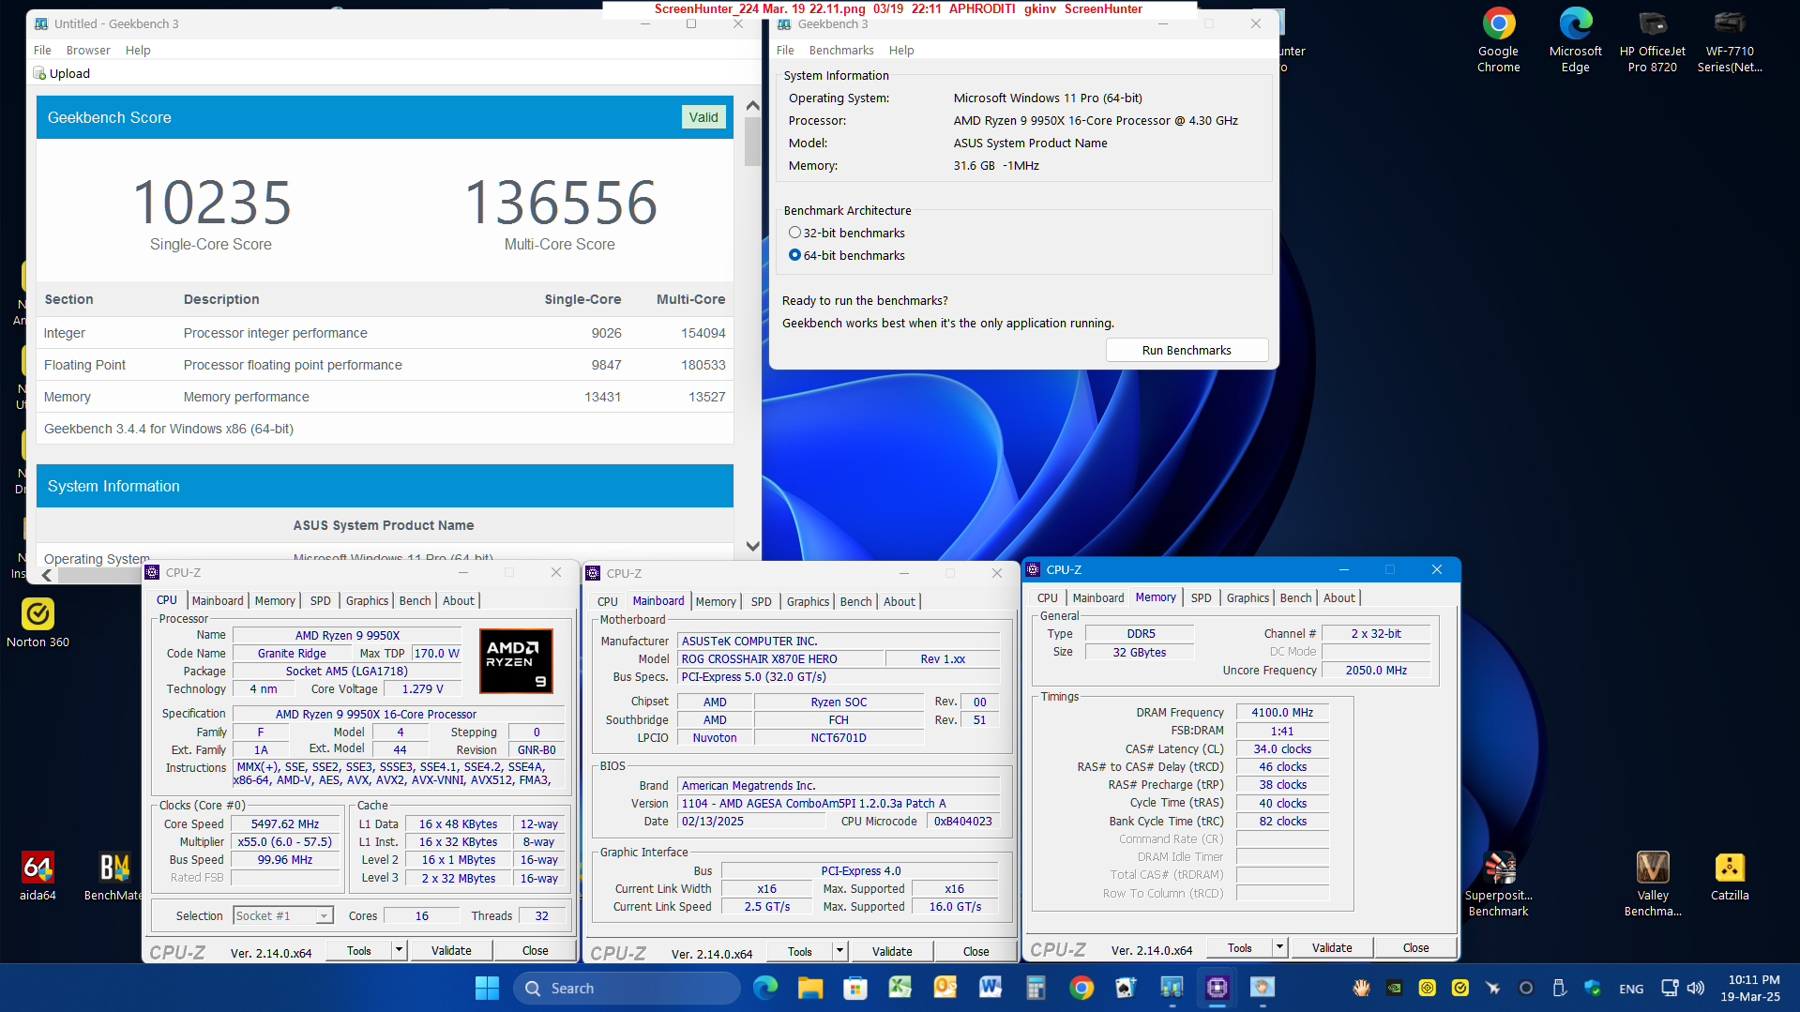This screenshot has width=1800, height=1012.
Task: Open Google Chrome desktop shortcut
Action: pyautogui.click(x=1498, y=40)
